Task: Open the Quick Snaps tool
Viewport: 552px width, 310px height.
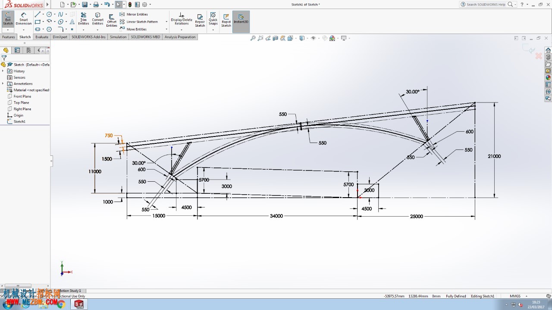Action: click(x=213, y=19)
